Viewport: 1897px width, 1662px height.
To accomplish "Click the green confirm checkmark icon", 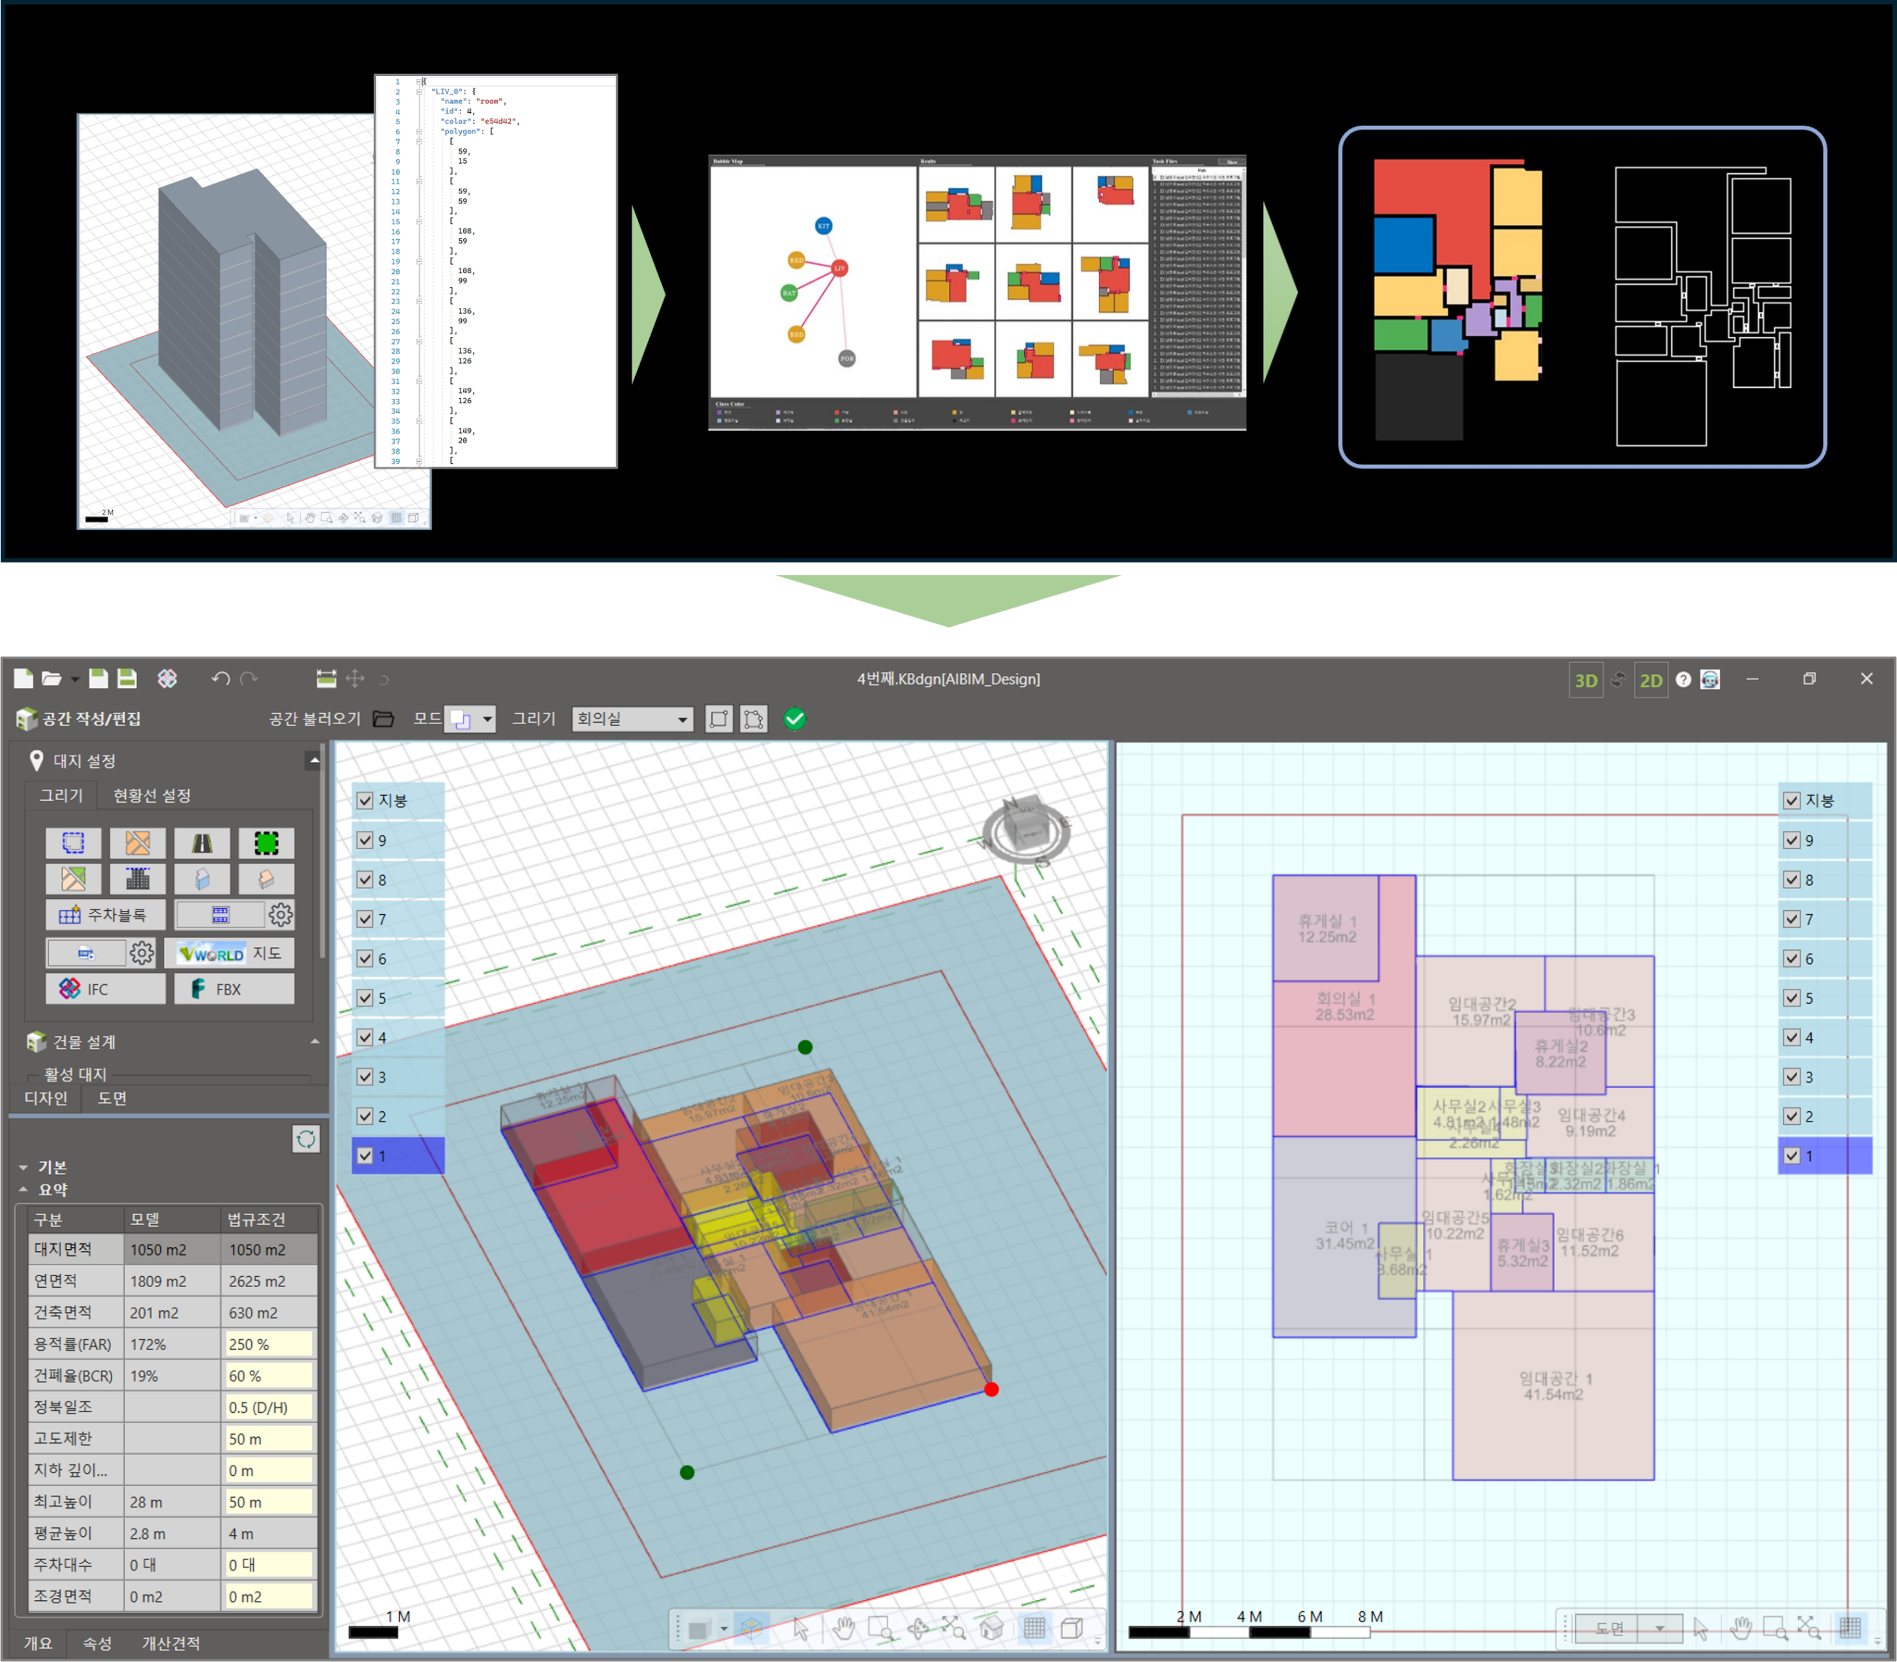I will click(795, 719).
